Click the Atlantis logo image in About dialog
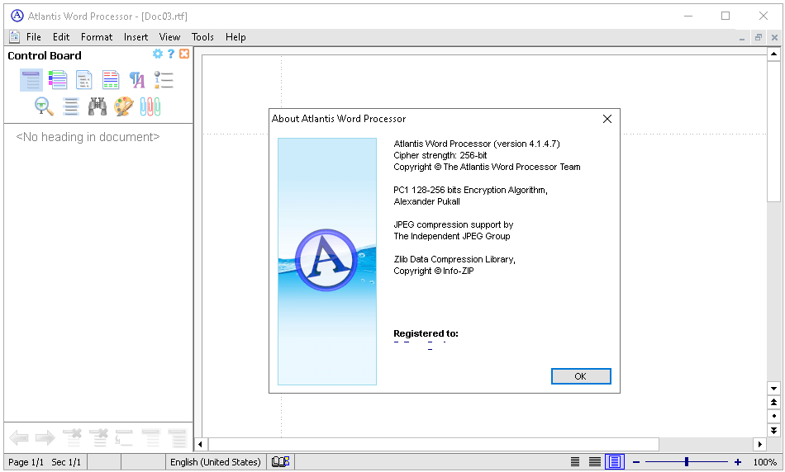The height and width of the screenshot is (472, 785). (327, 262)
